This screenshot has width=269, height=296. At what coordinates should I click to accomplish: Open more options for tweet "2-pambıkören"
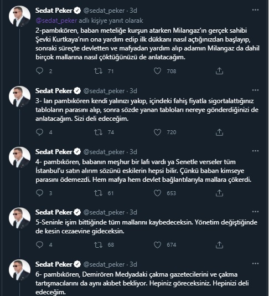coord(255,10)
